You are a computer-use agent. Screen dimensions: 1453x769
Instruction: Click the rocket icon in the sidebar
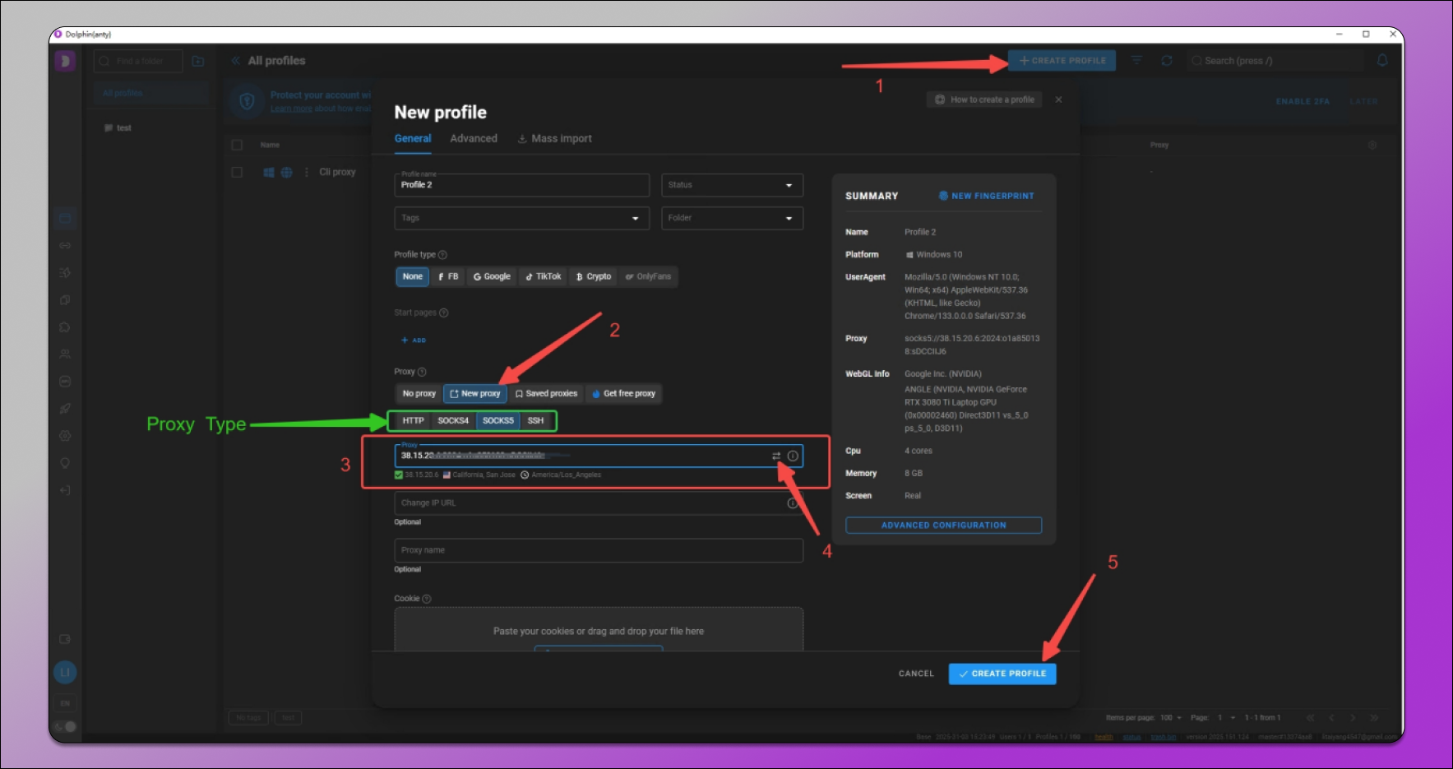pyautogui.click(x=65, y=409)
